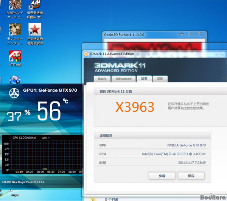The width and height of the screenshot is (227, 201).
Task: Click the FurMark window title bar
Action: click(144, 35)
